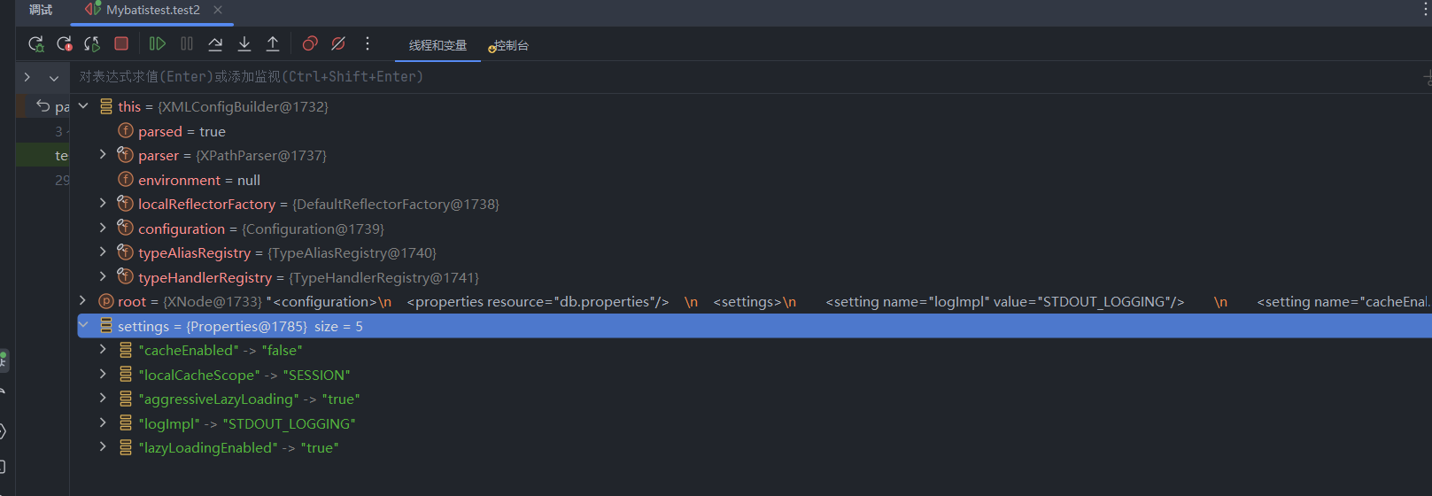
Task: Expand the root XNode variable
Action: tap(83, 300)
